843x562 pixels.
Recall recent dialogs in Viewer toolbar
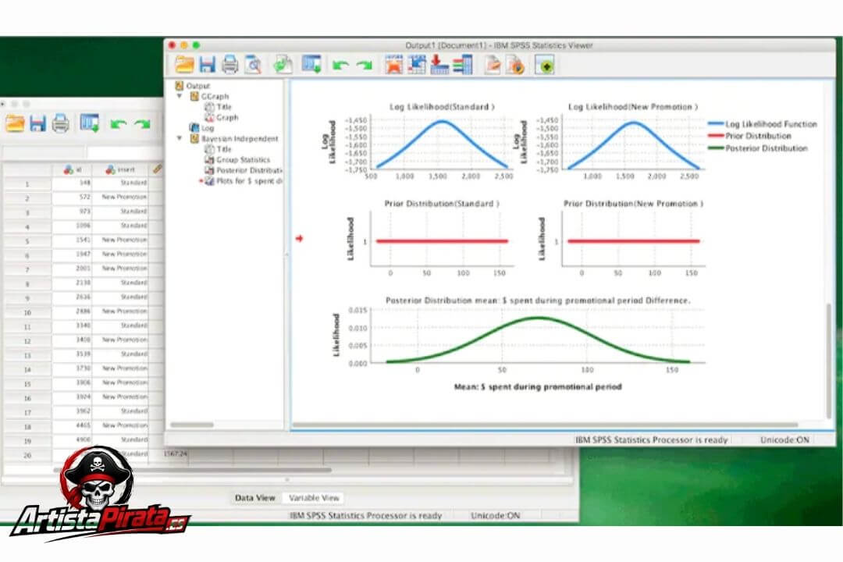coord(311,65)
